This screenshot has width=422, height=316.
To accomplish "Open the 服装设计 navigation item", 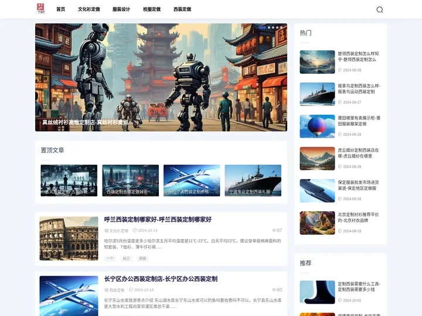I will coord(121,9).
